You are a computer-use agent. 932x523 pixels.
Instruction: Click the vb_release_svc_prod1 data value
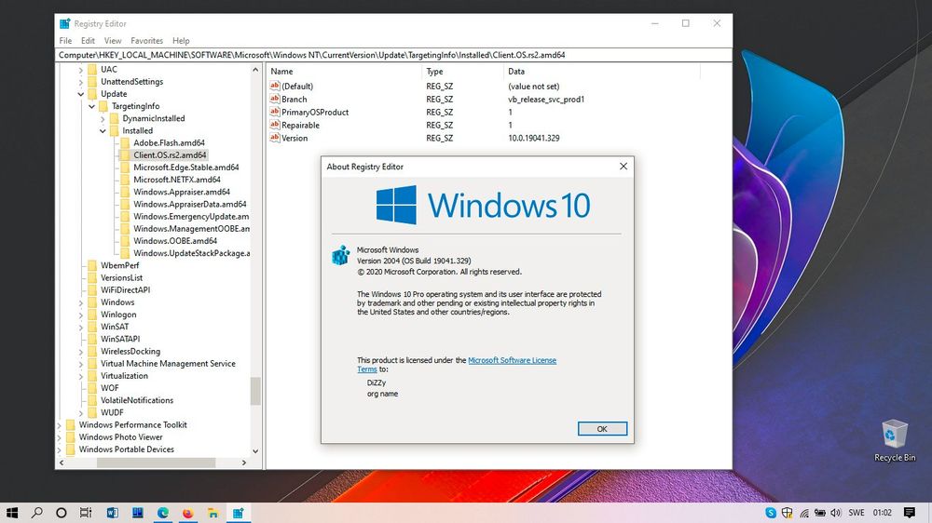[546, 100]
